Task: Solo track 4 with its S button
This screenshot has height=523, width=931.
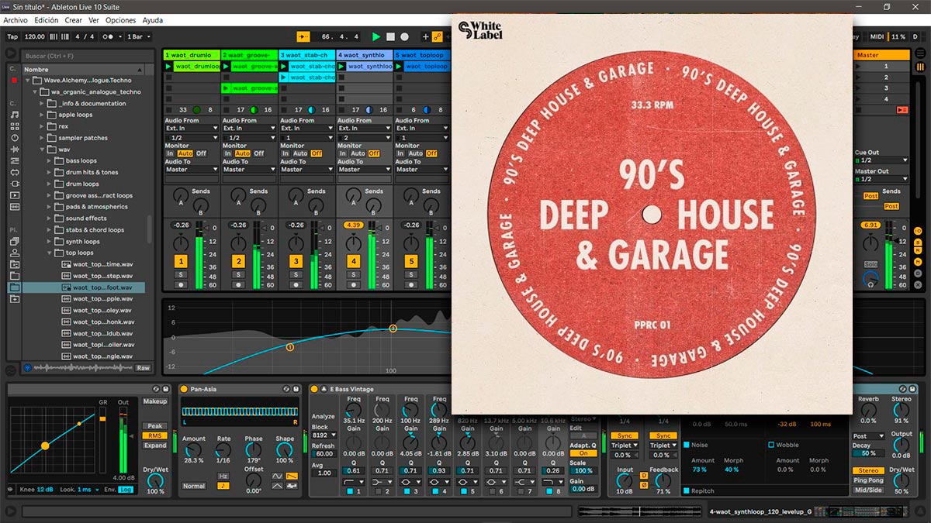Action: (x=353, y=275)
